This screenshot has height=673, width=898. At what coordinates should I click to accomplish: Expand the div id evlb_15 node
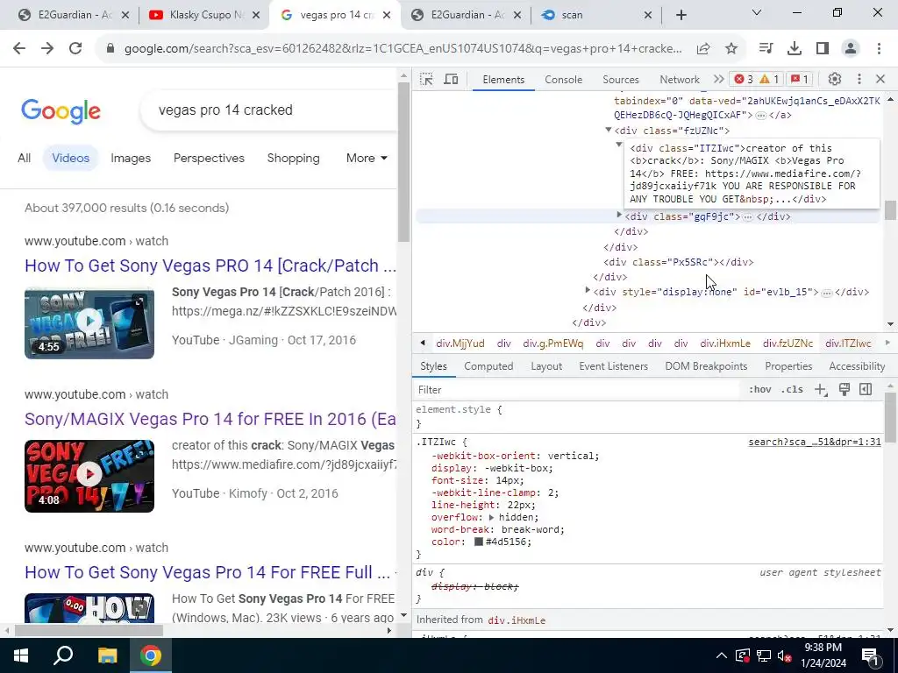tap(587, 291)
